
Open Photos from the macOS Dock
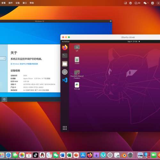click(22, 155)
